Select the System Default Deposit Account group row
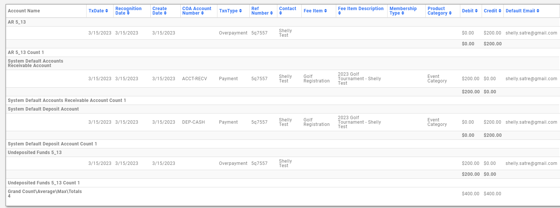 (43, 109)
